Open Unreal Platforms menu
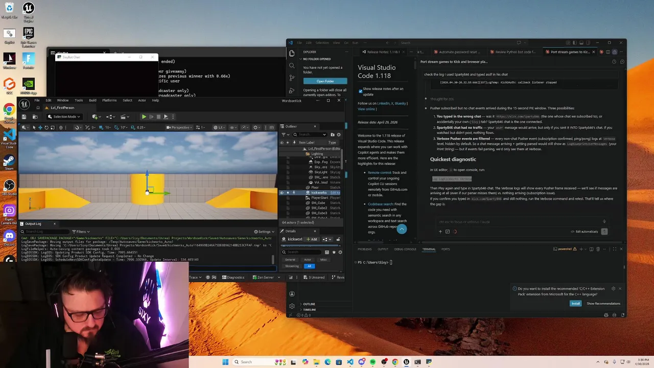 coord(109,100)
